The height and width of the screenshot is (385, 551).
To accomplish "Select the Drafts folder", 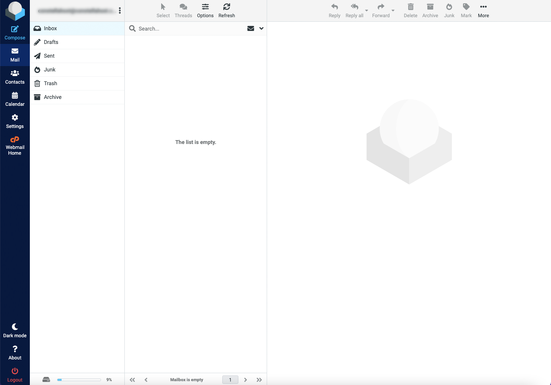I will (77, 42).
